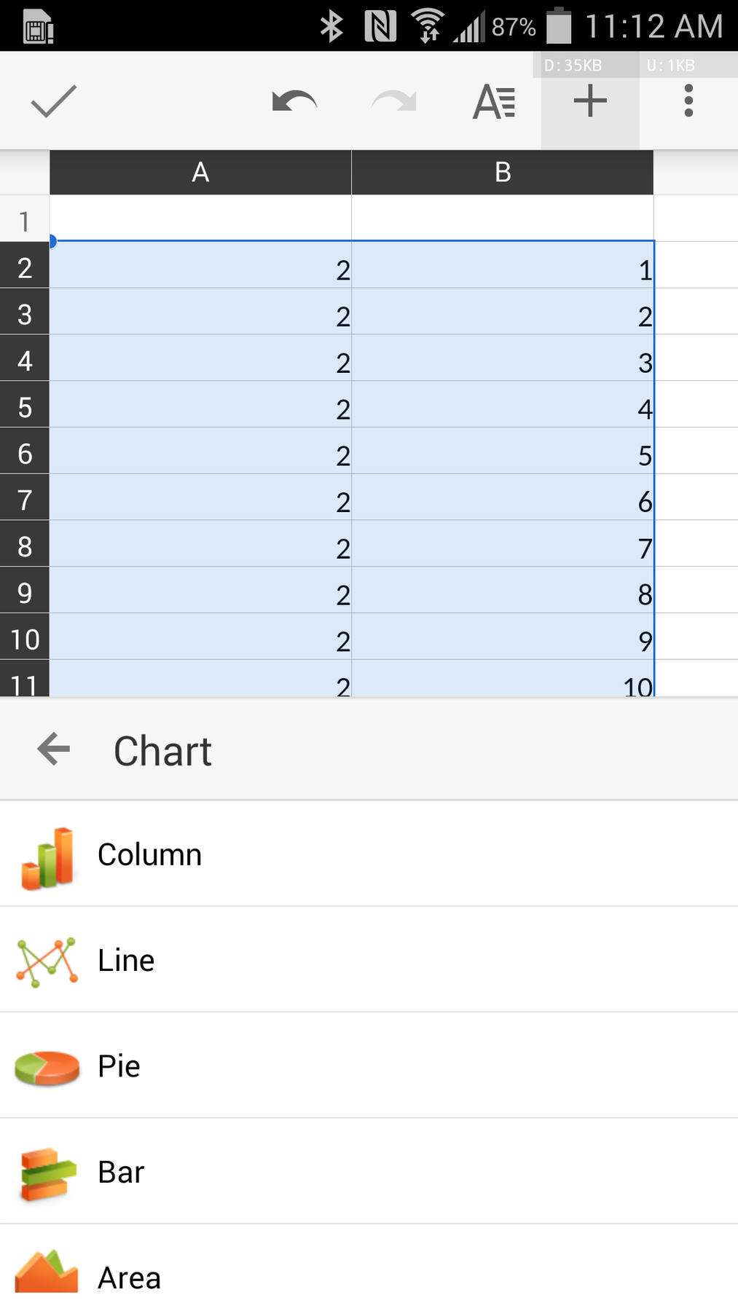
Task: Open text formatting options
Action: click(492, 101)
